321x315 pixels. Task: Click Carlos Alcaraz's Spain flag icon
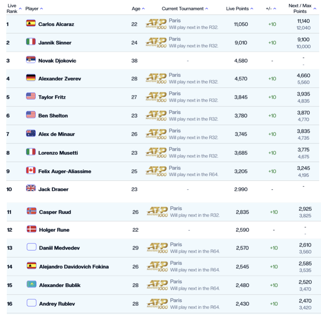click(x=31, y=23)
